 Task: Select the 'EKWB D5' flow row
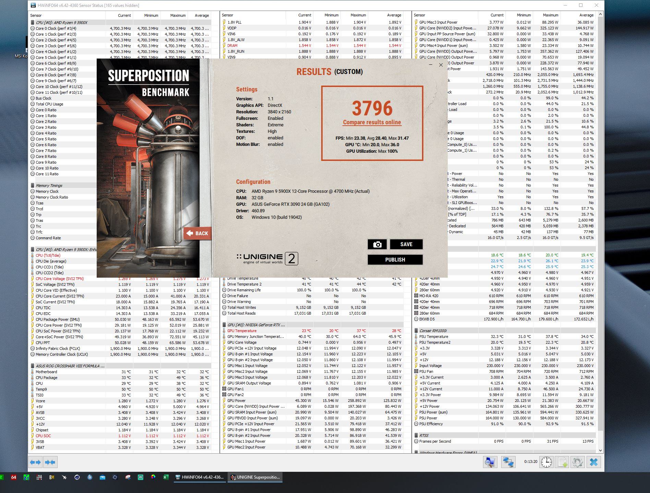tap(504, 319)
